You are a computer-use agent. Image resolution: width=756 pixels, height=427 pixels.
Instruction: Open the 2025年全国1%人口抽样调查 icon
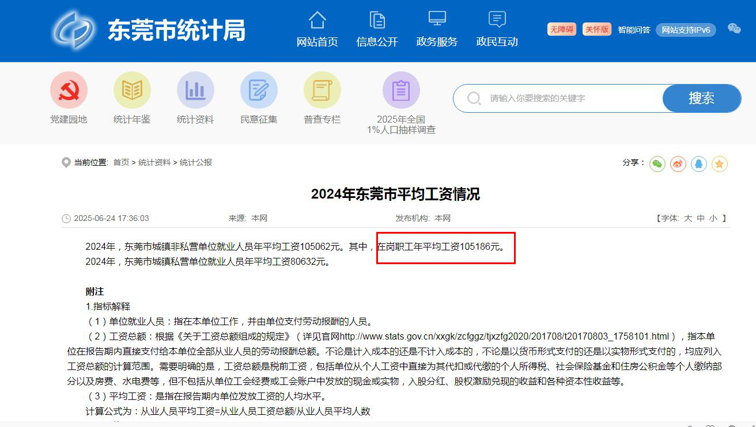401,91
